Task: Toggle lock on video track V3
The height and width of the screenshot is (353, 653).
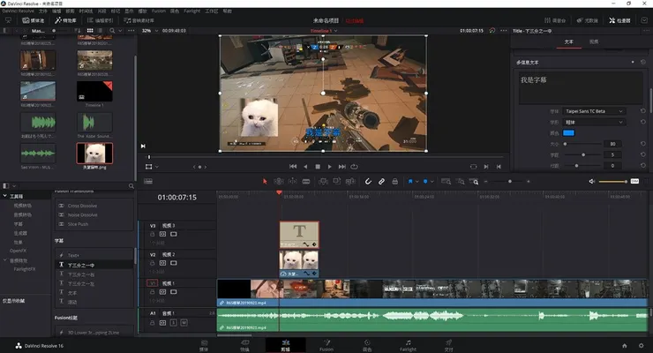Action: tap(152, 236)
